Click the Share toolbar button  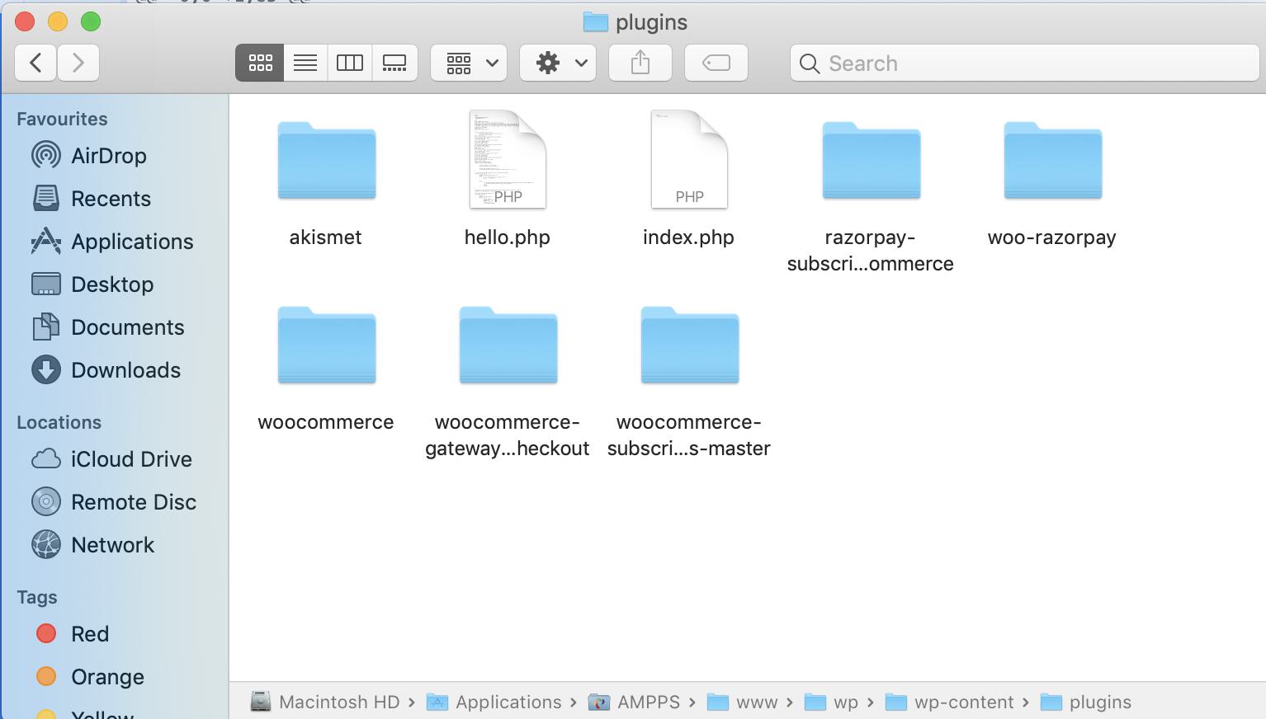coord(640,63)
